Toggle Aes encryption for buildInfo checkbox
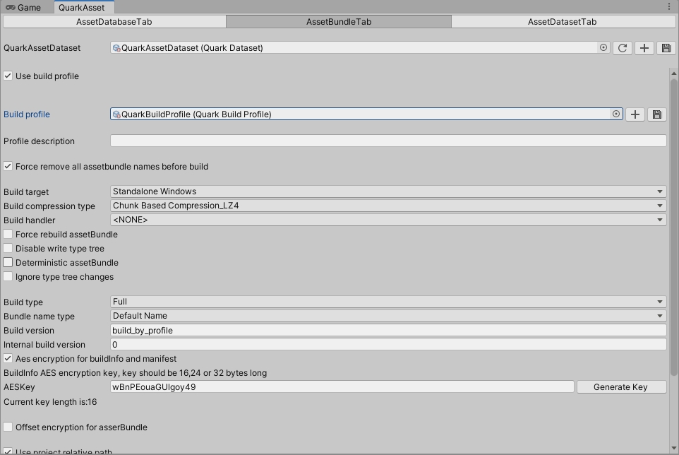Viewport: 679px width, 455px height. 8,358
